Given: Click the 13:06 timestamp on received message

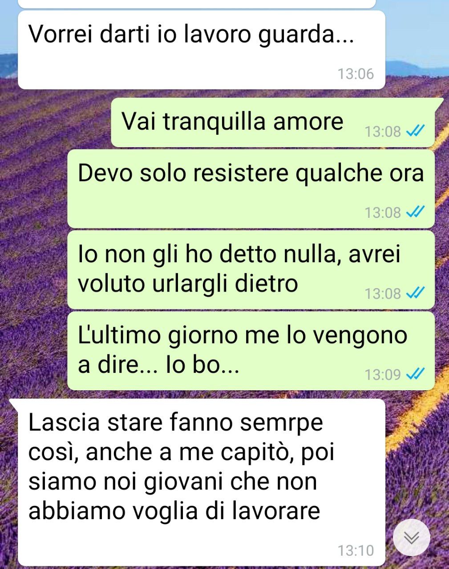Looking at the screenshot, I should [356, 73].
